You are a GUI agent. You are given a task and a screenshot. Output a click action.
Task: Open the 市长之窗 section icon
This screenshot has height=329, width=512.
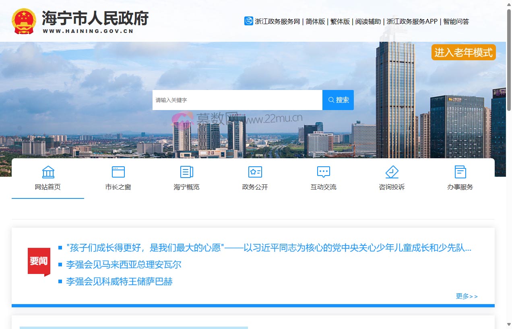click(118, 172)
